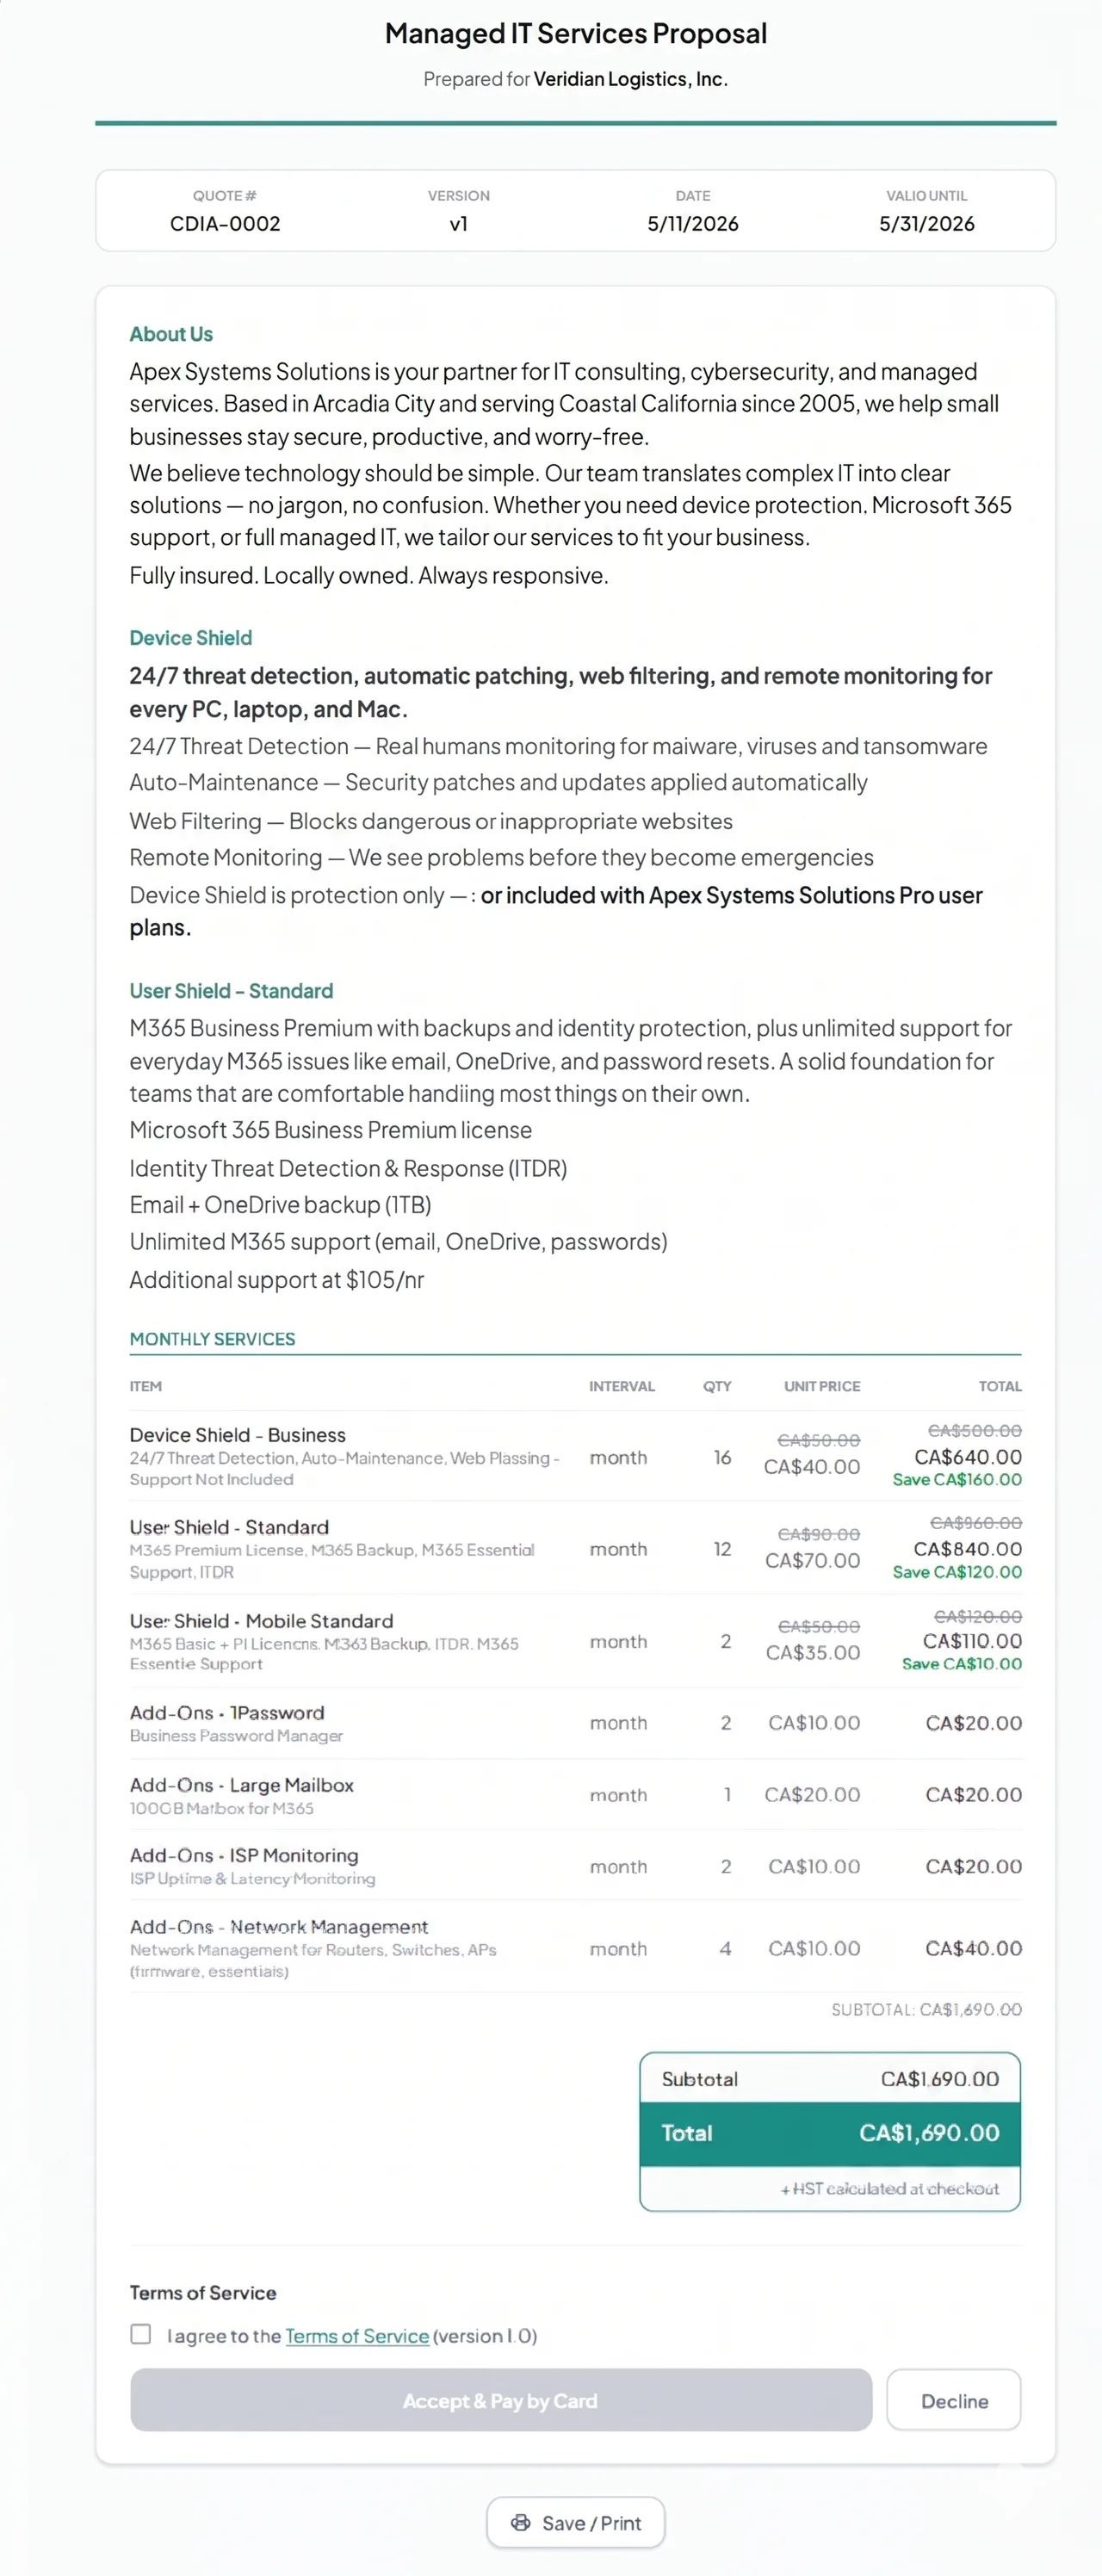Click the date 5/11/2026

click(x=693, y=224)
